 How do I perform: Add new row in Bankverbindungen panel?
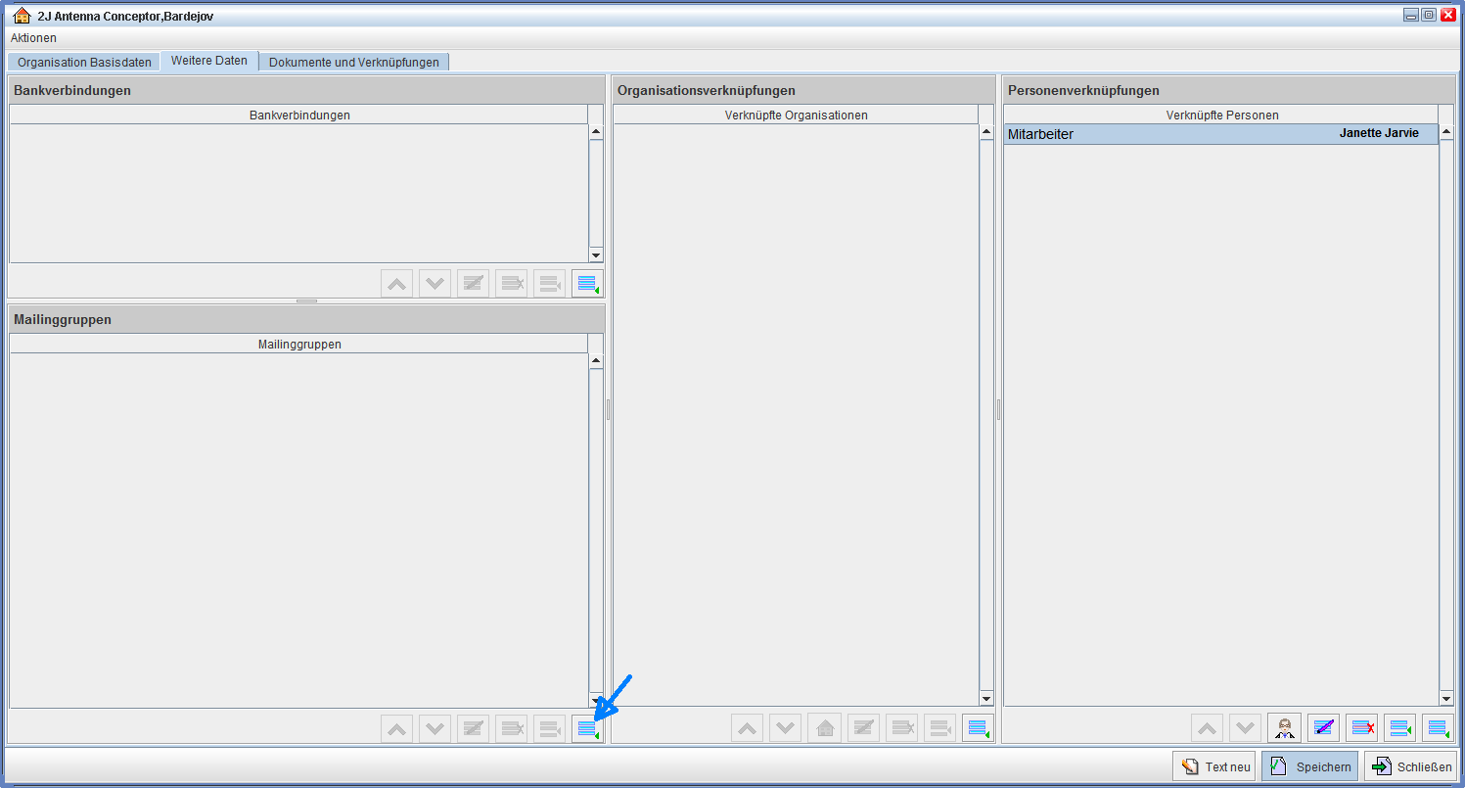(587, 284)
